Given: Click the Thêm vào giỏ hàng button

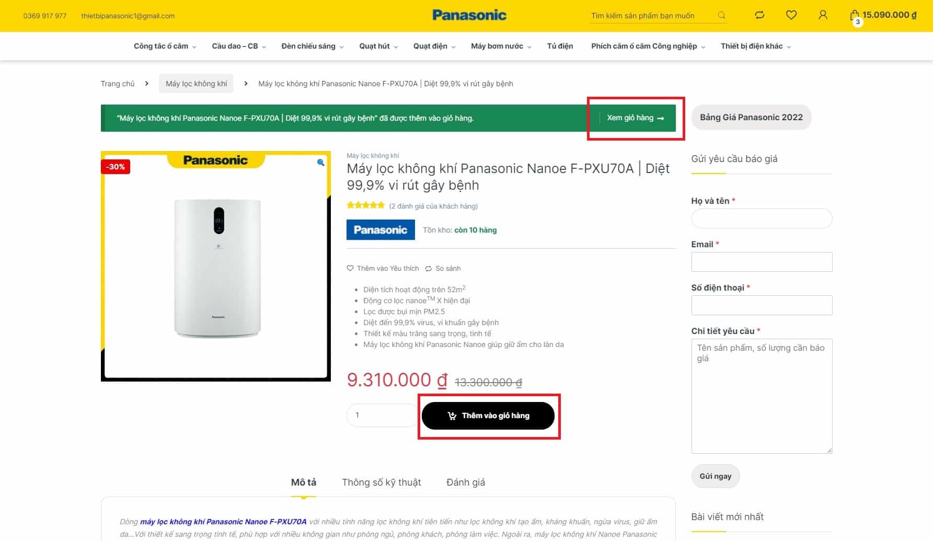Looking at the screenshot, I should point(488,416).
